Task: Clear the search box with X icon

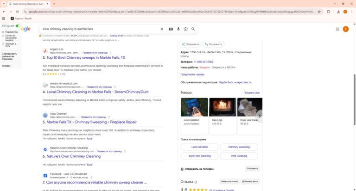Action: click(x=162, y=29)
